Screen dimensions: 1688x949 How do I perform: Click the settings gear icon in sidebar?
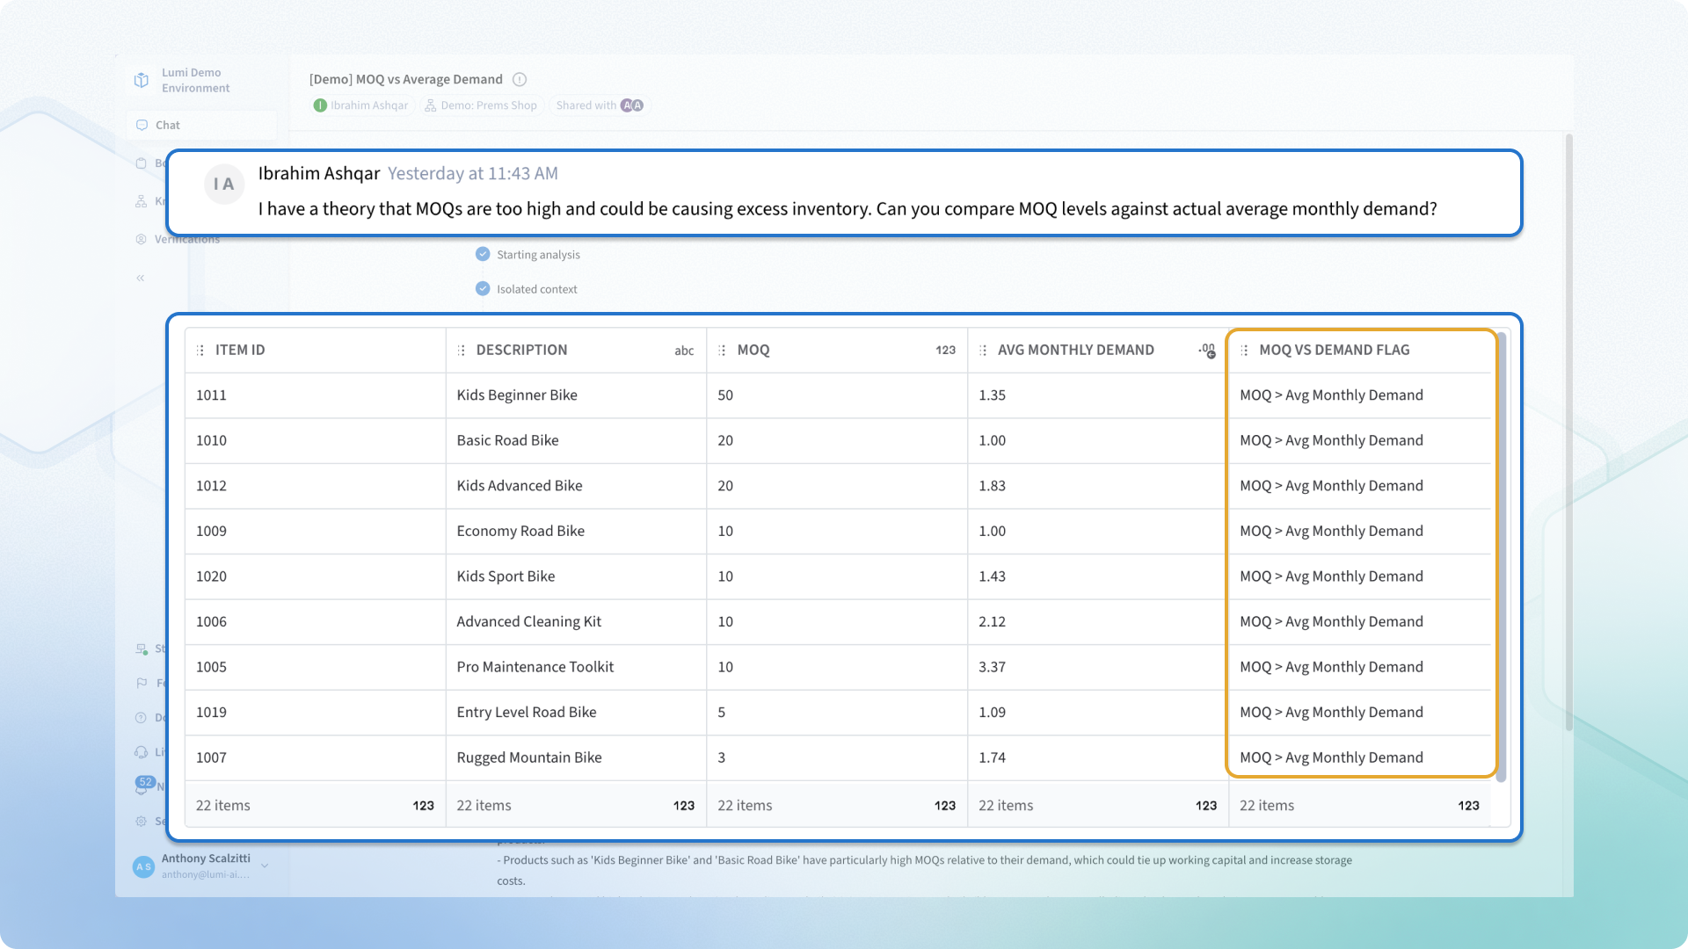(141, 821)
